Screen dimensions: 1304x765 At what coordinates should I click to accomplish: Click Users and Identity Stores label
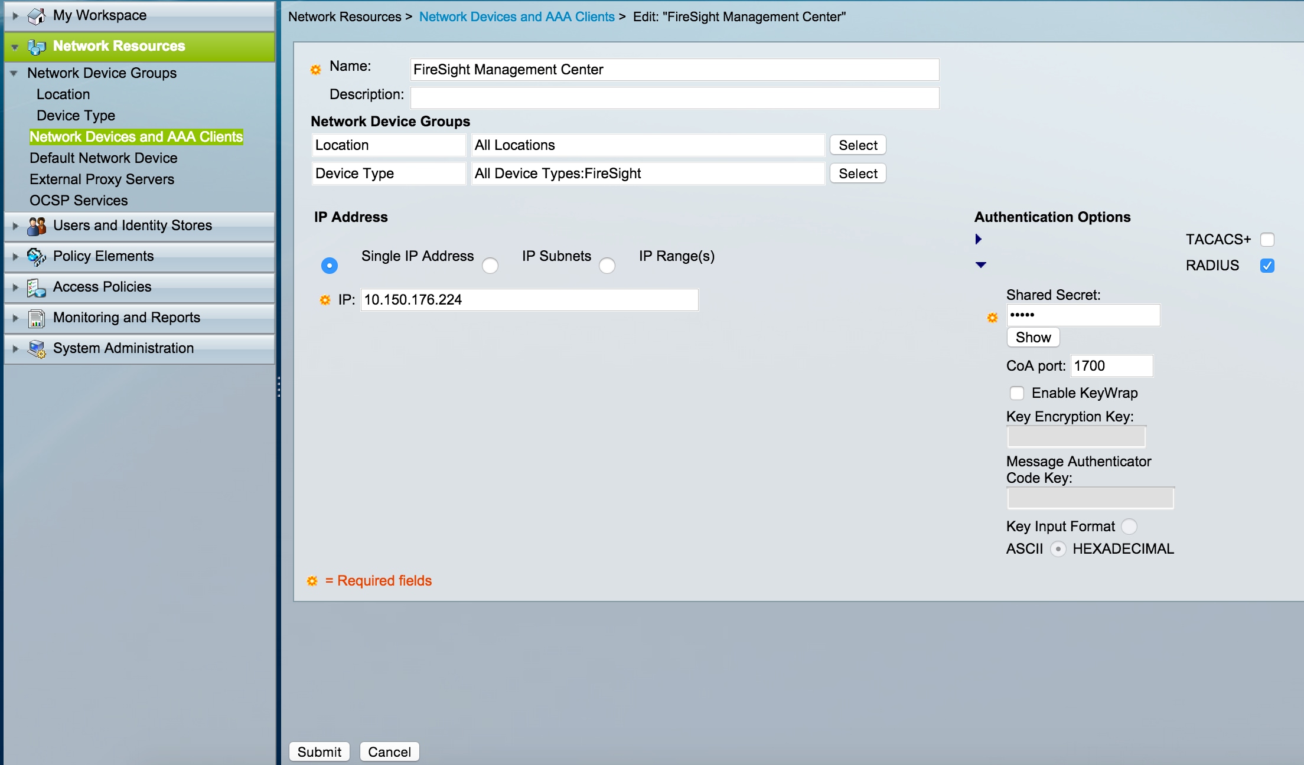pyautogui.click(x=132, y=225)
